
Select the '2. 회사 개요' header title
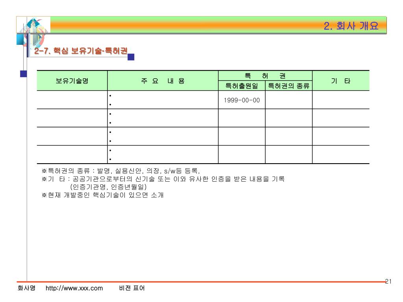(x=351, y=26)
